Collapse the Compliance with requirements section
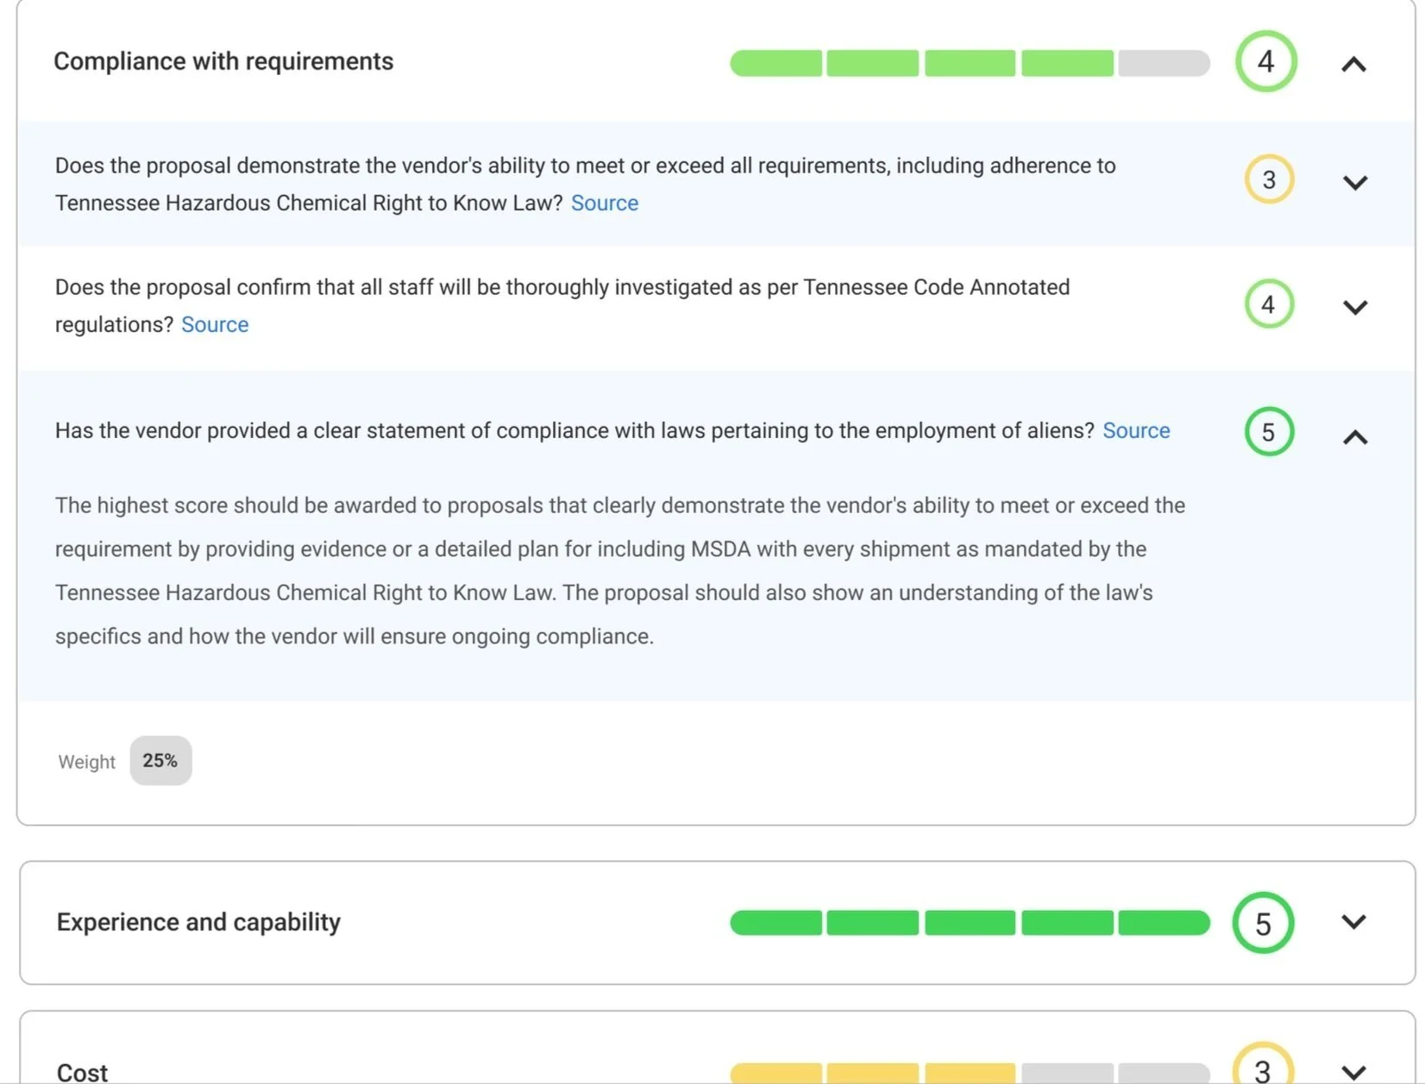 [1353, 64]
